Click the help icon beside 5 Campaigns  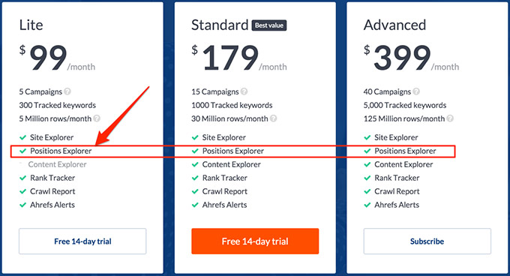(67, 91)
